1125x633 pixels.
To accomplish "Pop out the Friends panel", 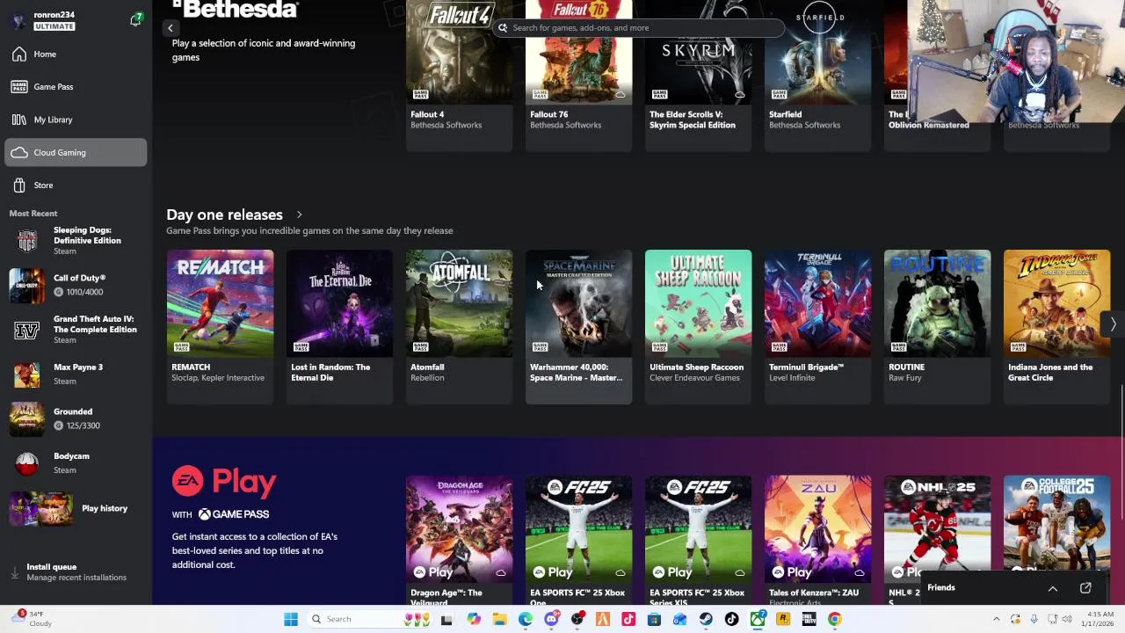I will (x=1085, y=588).
